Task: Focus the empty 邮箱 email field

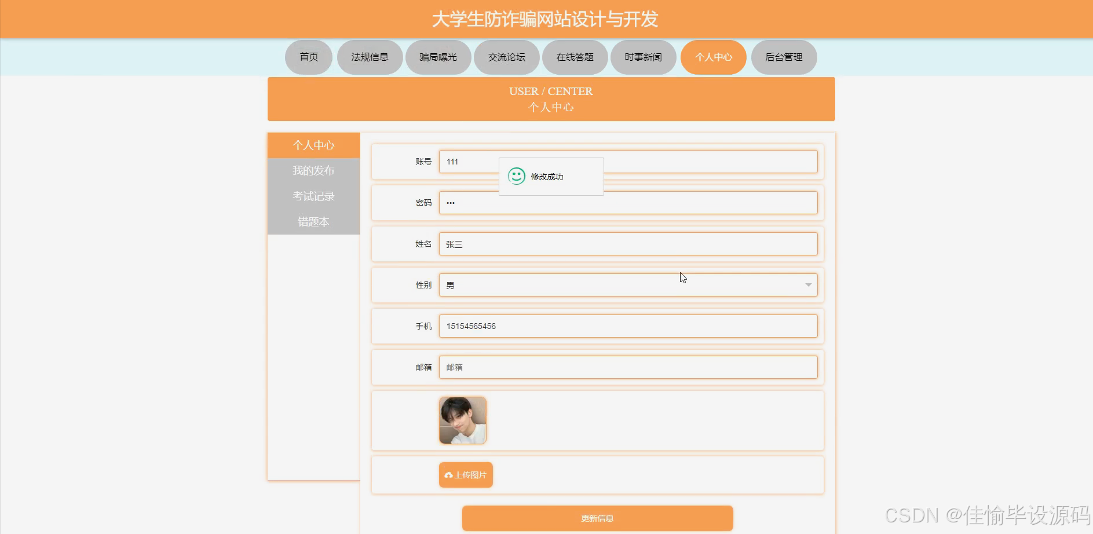Action: click(628, 367)
